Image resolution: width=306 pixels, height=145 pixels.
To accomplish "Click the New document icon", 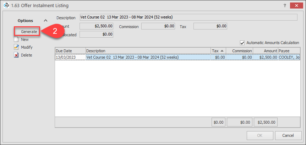I will coord(16,39).
